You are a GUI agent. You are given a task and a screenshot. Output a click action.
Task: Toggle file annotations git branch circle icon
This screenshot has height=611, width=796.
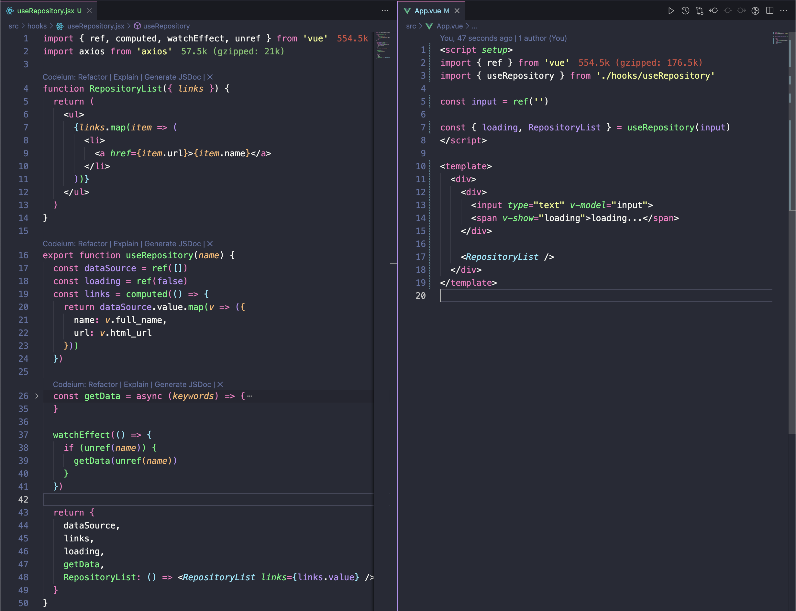tap(755, 11)
